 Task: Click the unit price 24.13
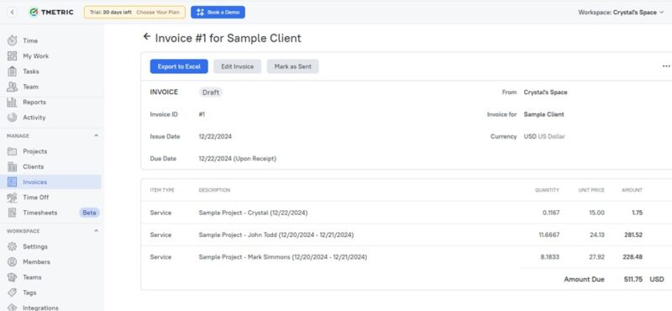tap(597, 235)
